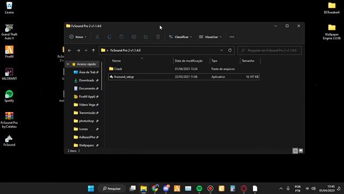Open Transmissão folder in sidebar

click(86, 113)
